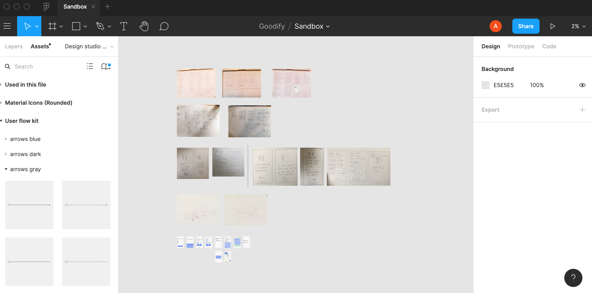The height and width of the screenshot is (293, 592).
Task: Select the Rectangle shape tool
Action: (x=76, y=26)
